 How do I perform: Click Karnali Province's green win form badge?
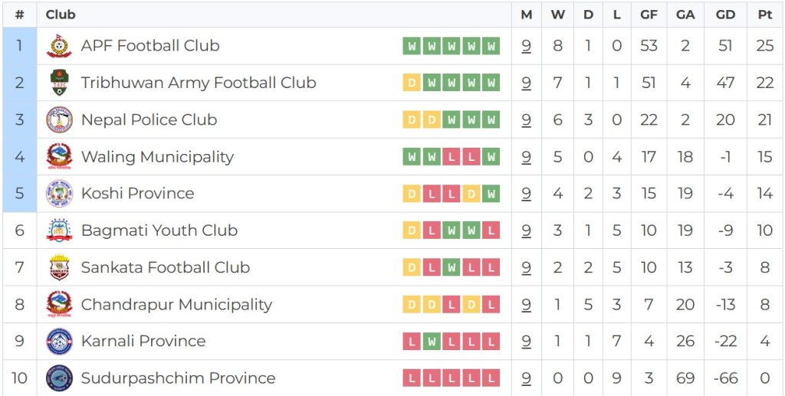click(432, 341)
